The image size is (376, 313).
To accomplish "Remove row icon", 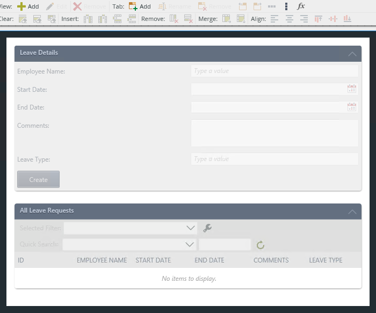I will (x=189, y=19).
